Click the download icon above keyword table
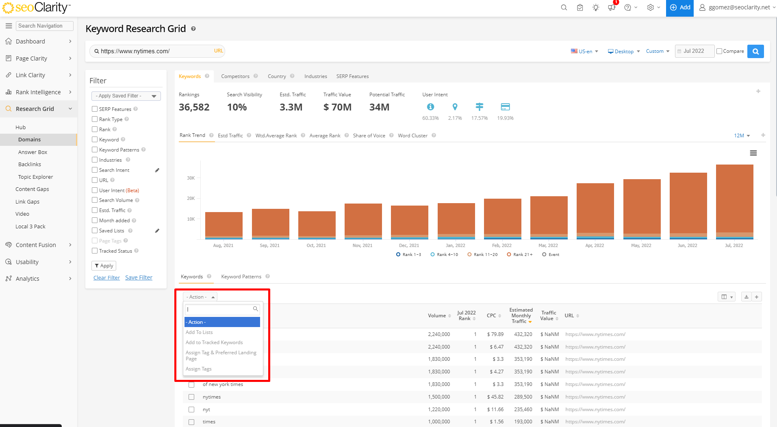Screen dimensions: 777x427 coord(746,297)
